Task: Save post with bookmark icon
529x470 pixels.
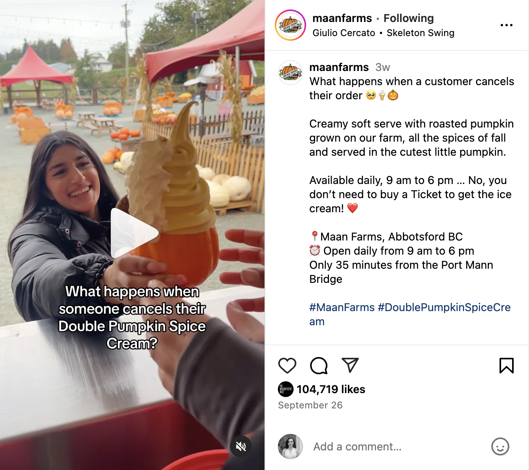Action: click(x=507, y=366)
